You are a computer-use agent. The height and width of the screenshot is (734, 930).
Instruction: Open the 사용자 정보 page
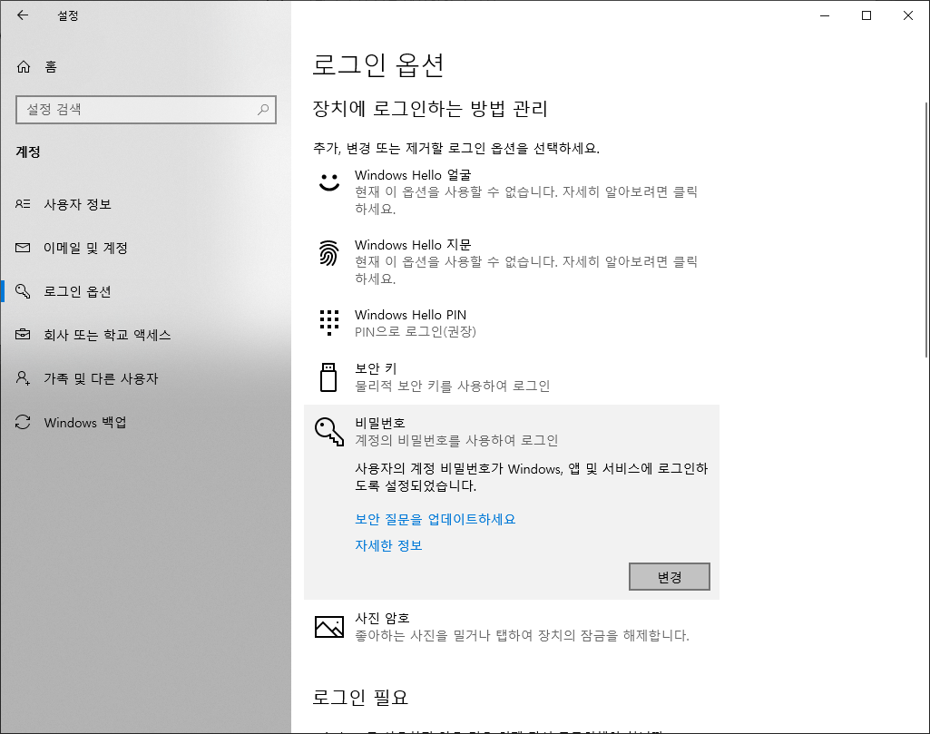[x=145, y=204]
